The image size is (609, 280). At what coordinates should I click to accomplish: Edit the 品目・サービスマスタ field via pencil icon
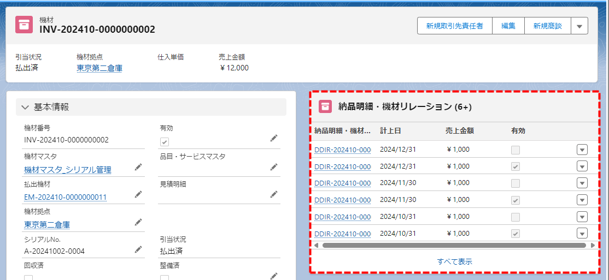[x=274, y=167]
